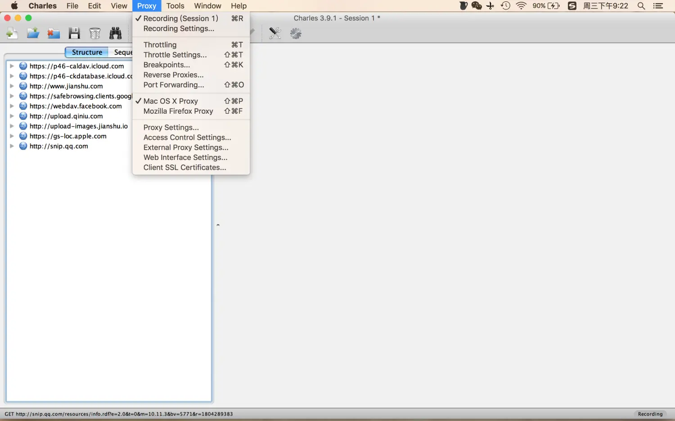The height and width of the screenshot is (421, 675).
Task: Open the Help menu
Action: pyautogui.click(x=239, y=6)
